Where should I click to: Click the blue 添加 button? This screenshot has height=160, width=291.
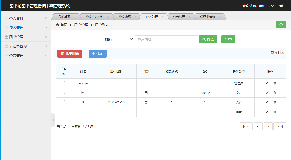(97, 54)
